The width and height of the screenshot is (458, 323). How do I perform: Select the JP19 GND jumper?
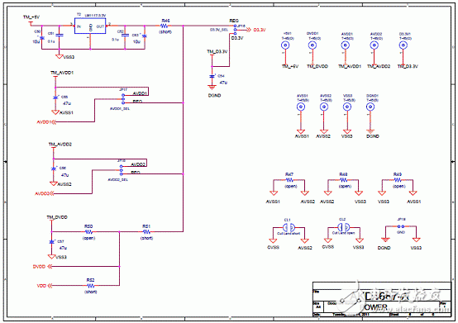[401, 226]
